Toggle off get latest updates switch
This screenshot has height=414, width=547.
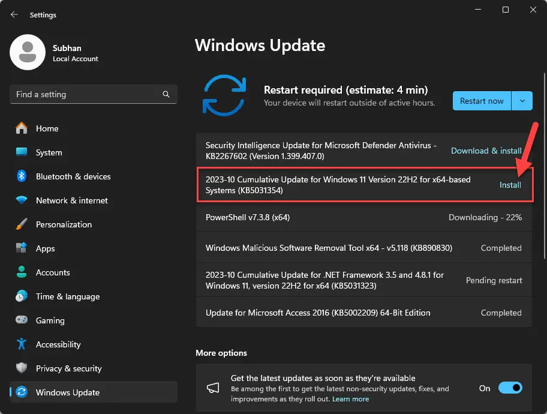point(510,388)
